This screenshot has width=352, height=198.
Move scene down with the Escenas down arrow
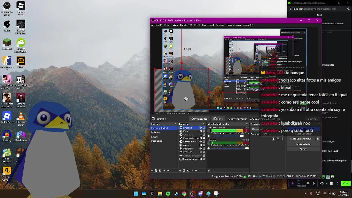click(x=168, y=170)
